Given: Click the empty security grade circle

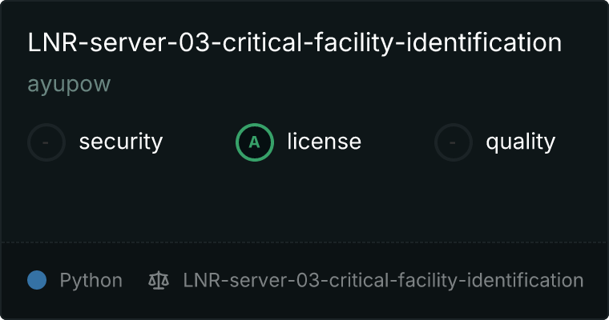Looking at the screenshot, I should tap(46, 142).
